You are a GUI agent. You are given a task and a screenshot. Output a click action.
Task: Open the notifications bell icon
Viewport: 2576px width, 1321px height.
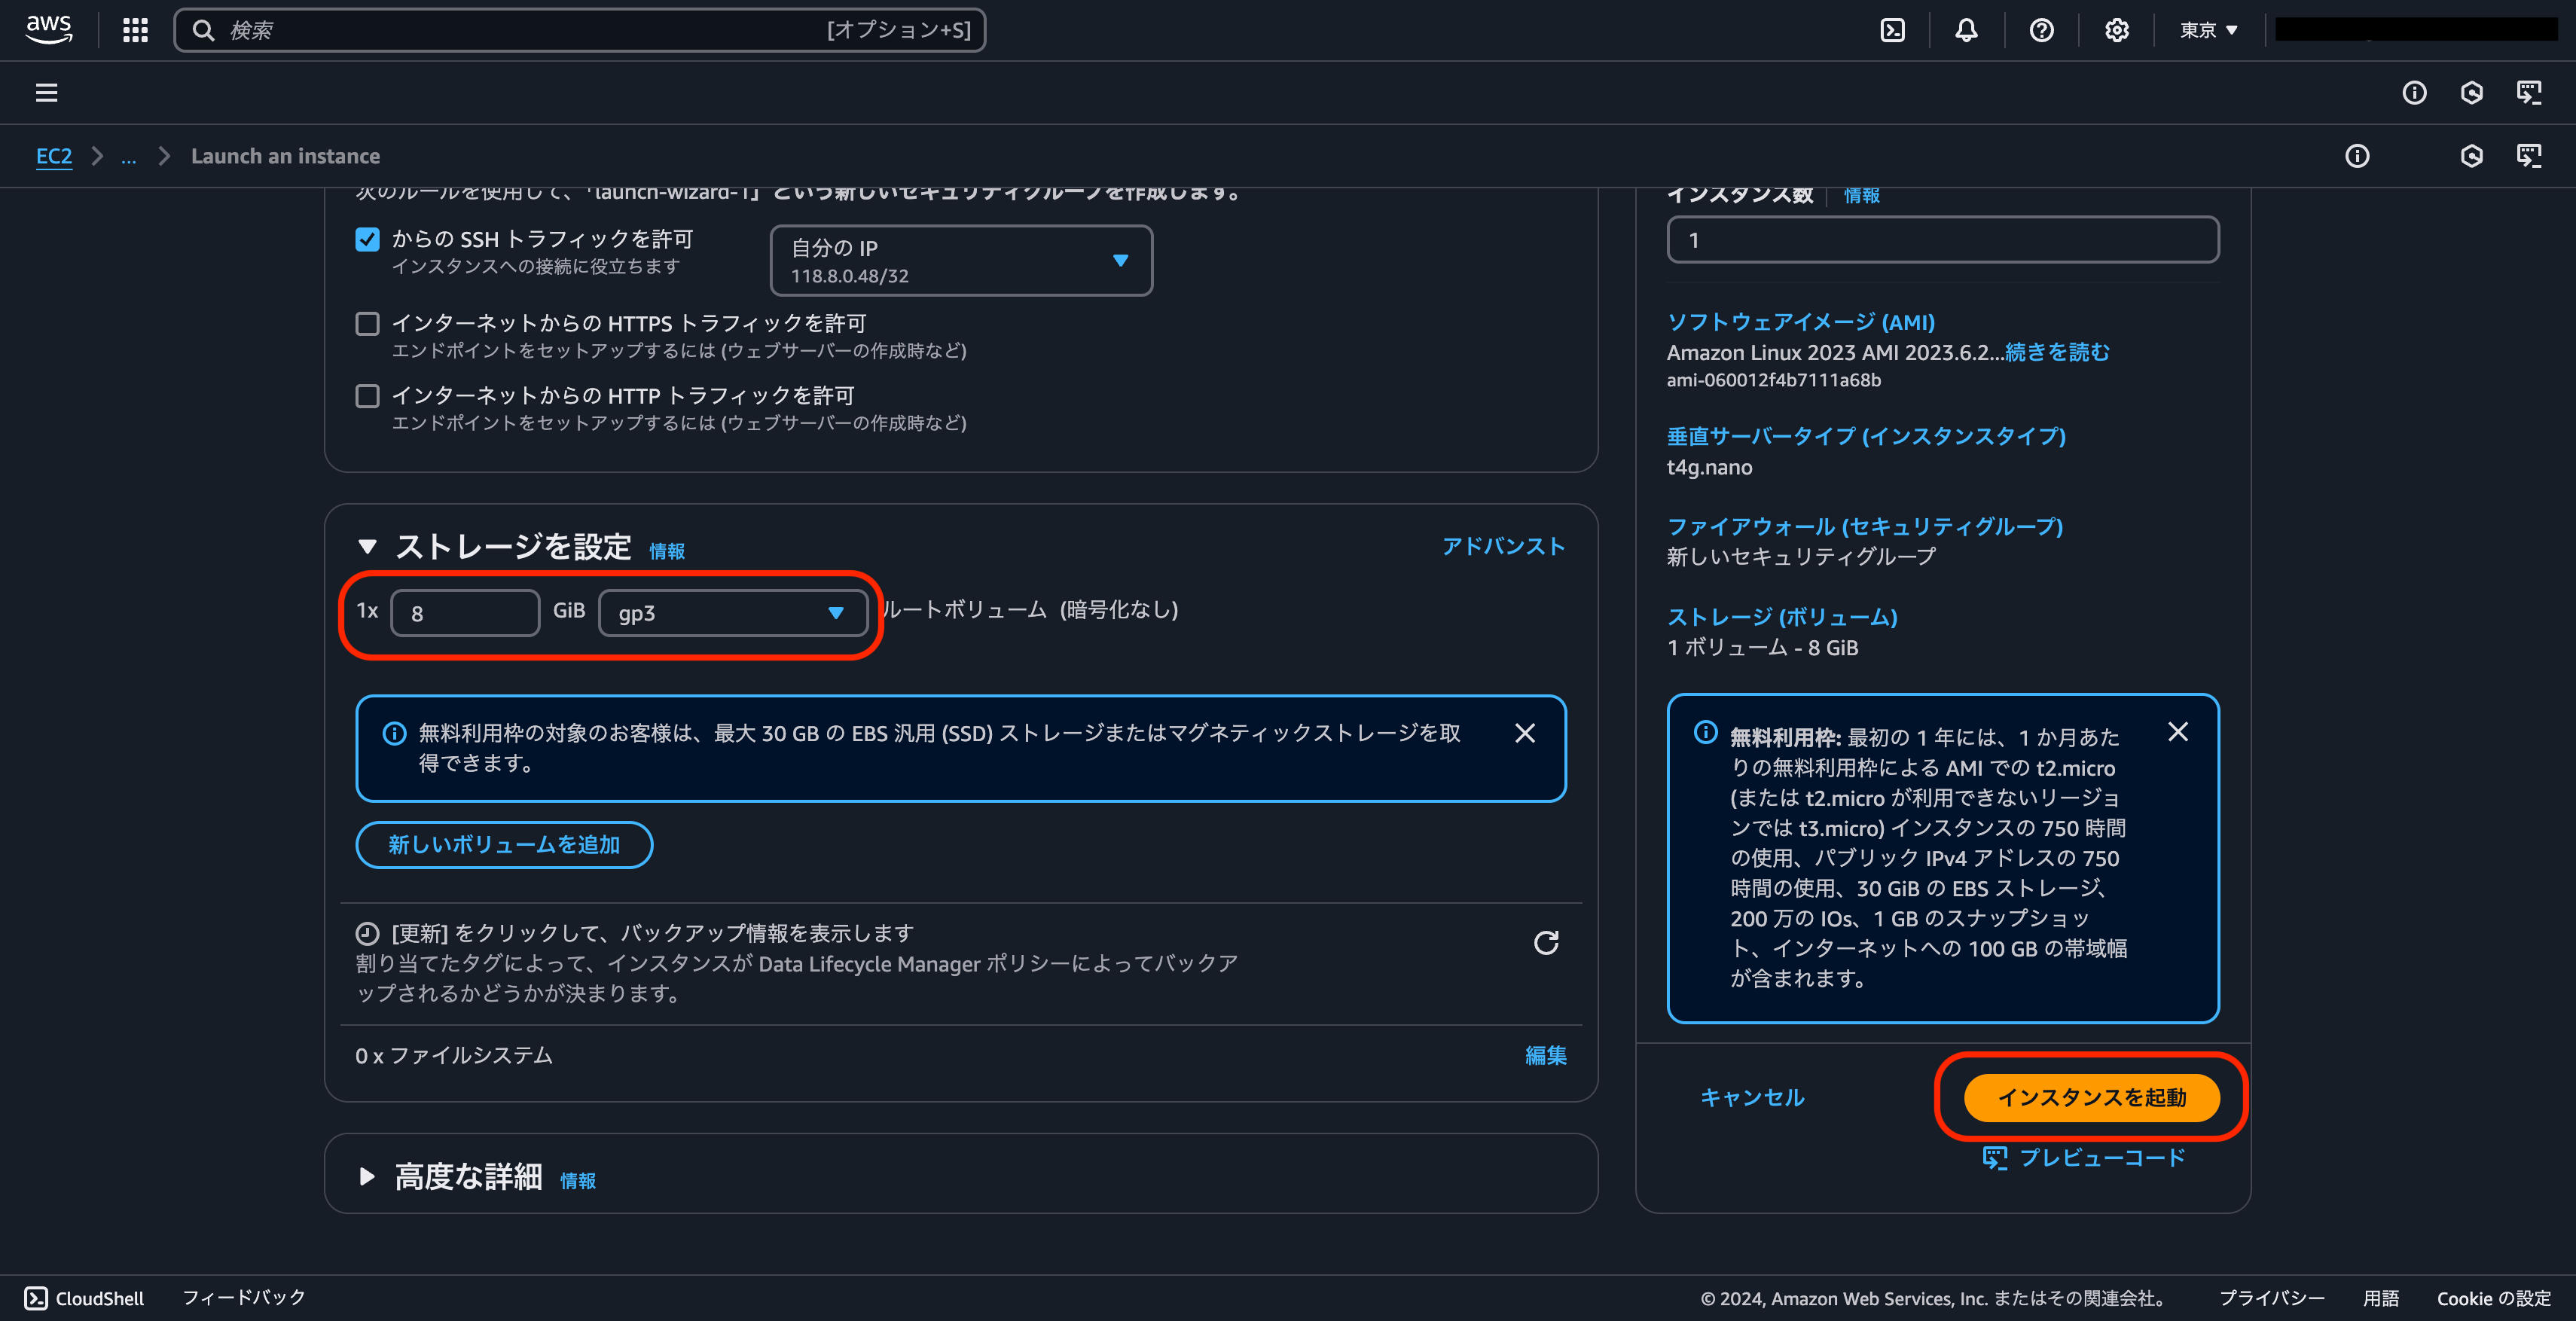(1966, 30)
